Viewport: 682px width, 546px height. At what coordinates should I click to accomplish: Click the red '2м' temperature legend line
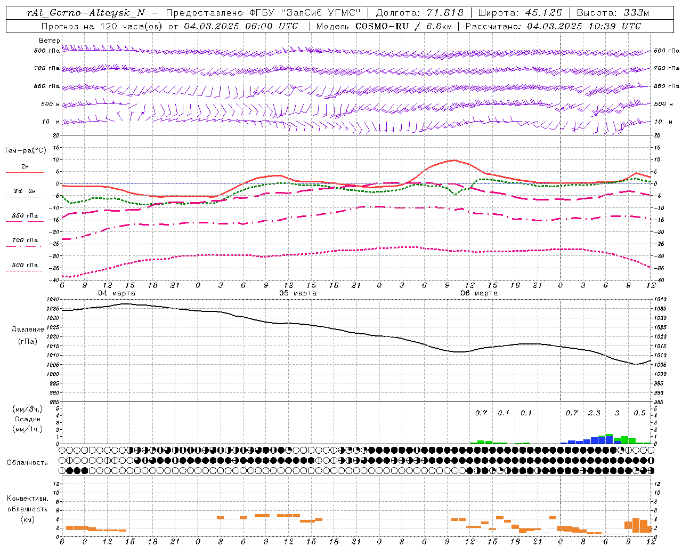click(25, 173)
